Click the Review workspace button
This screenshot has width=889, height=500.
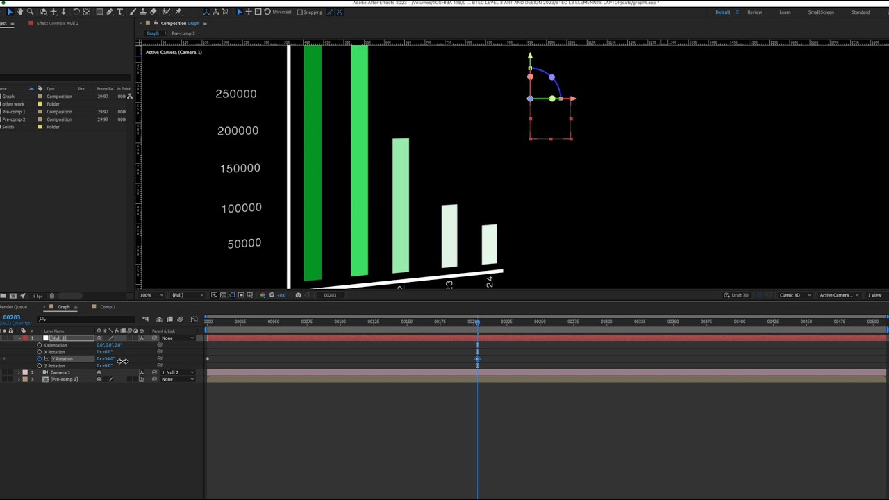[x=754, y=12]
